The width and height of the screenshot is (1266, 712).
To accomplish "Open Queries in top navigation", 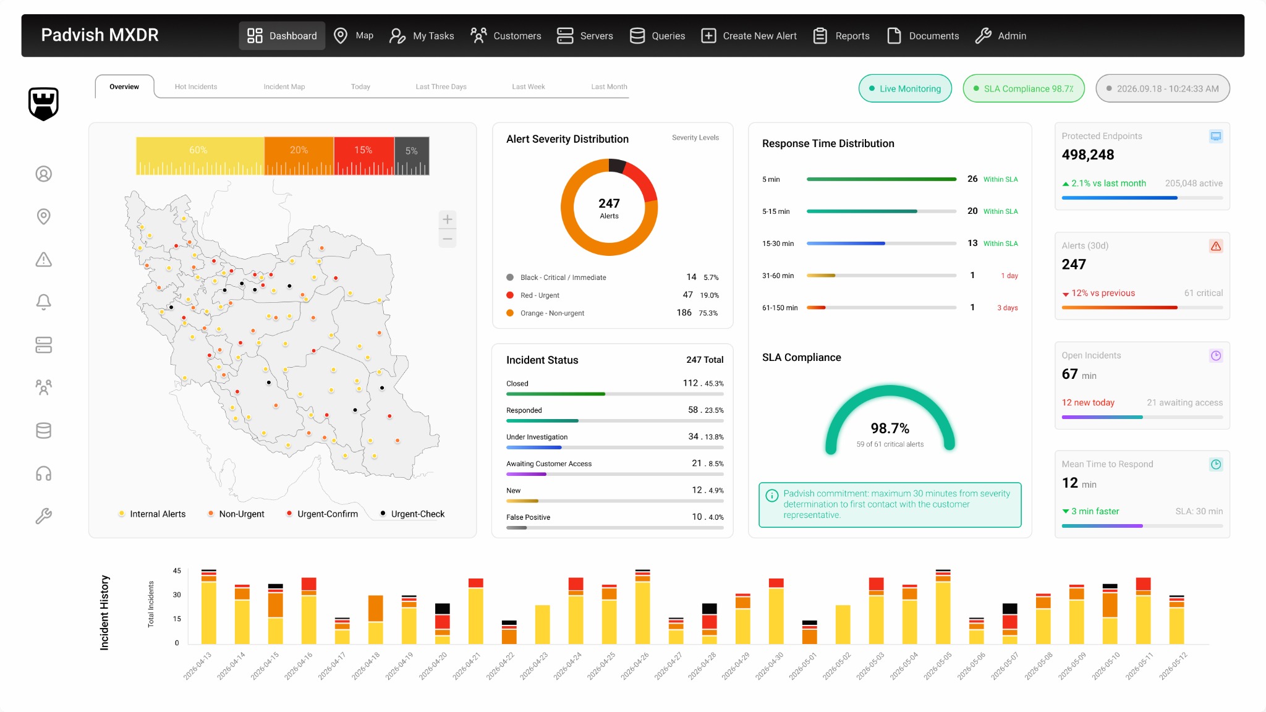I will (x=657, y=36).
